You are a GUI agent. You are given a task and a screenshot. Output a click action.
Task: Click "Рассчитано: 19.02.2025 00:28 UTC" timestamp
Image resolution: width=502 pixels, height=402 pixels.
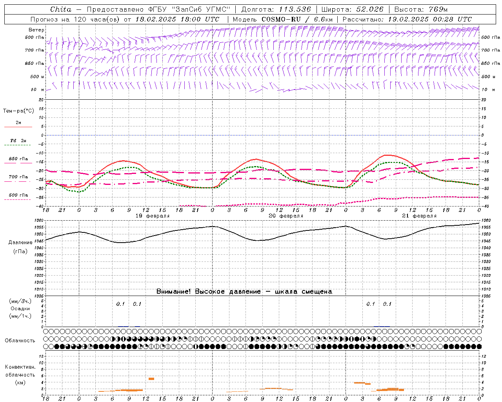click(407, 19)
